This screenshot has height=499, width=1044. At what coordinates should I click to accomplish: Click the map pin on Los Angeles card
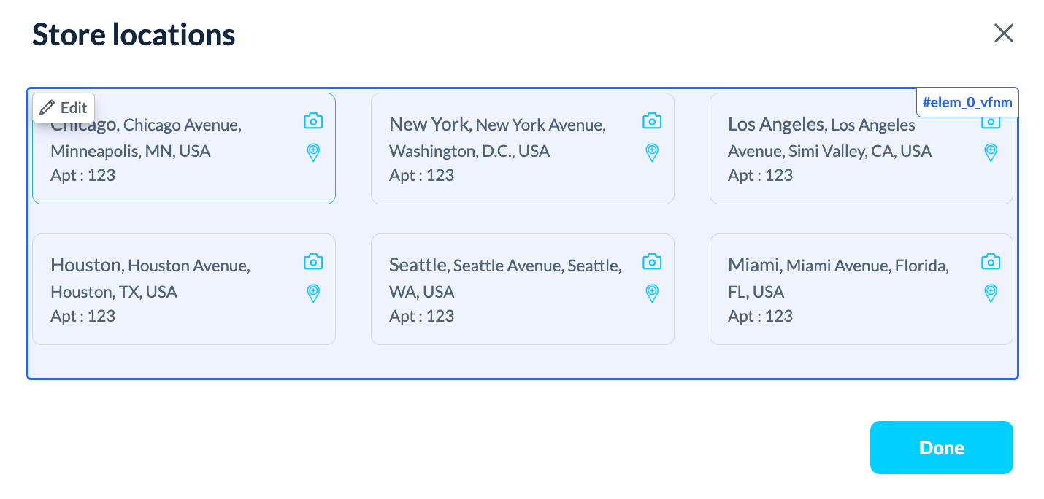pyautogui.click(x=991, y=152)
